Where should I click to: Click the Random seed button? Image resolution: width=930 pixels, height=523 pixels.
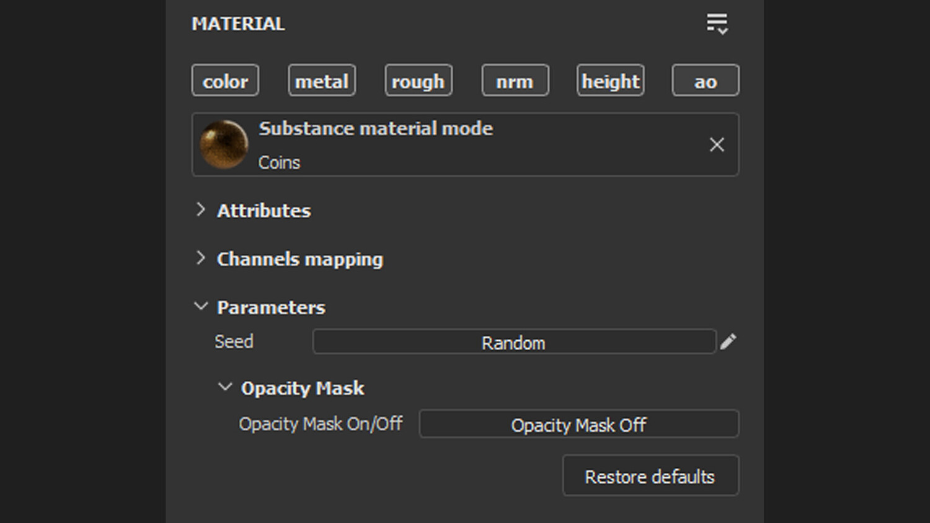click(x=514, y=342)
